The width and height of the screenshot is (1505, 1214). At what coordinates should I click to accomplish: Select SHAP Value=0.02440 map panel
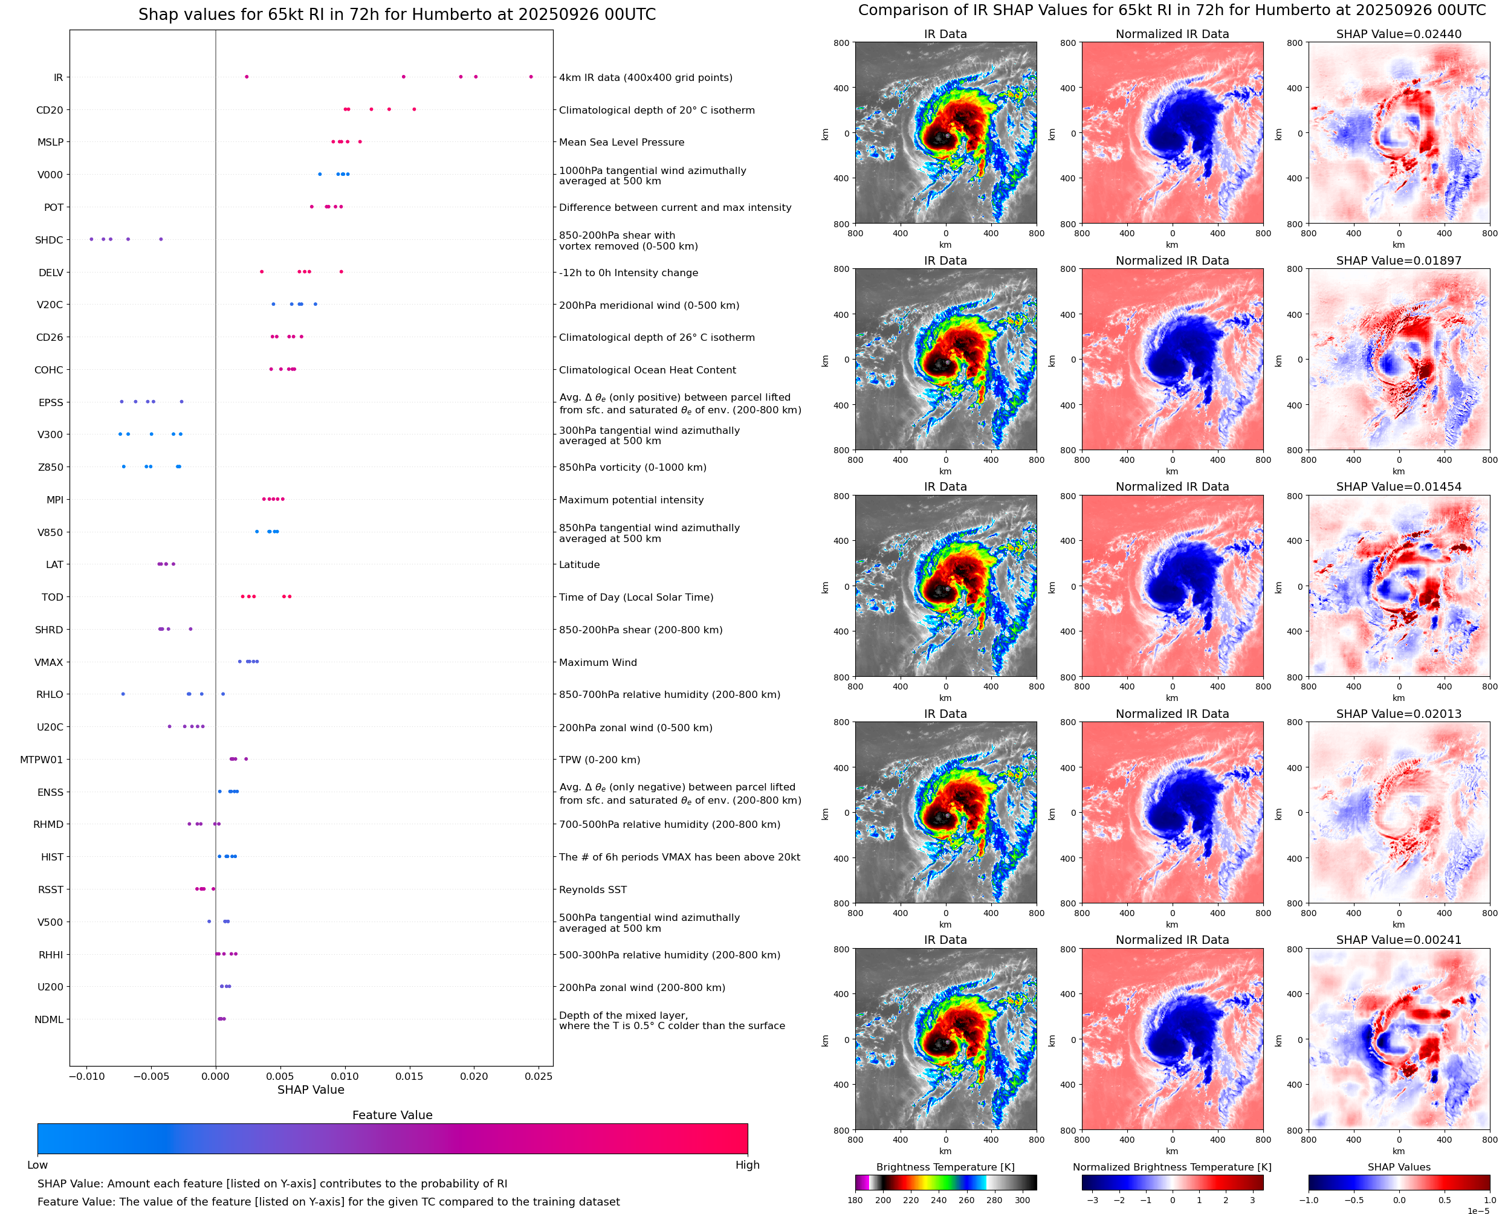point(1399,133)
